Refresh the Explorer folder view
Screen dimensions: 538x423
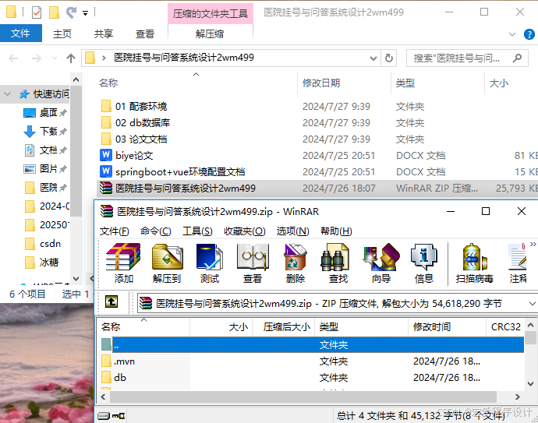pos(389,58)
